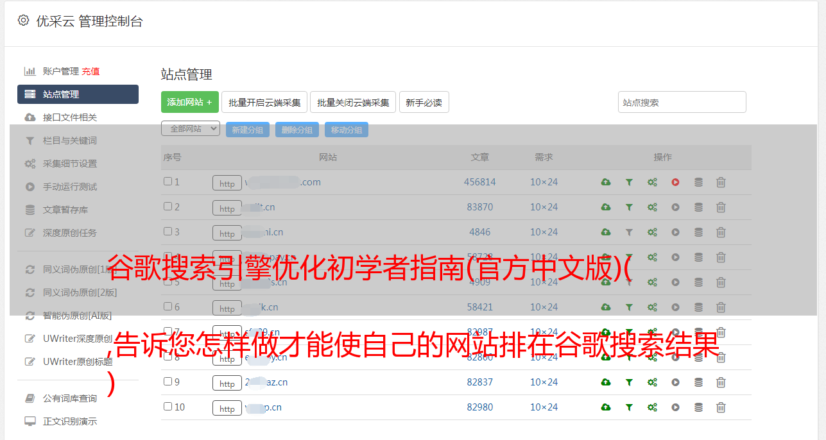Open interface file upload for site 1
826x440 pixels.
pos(606,182)
